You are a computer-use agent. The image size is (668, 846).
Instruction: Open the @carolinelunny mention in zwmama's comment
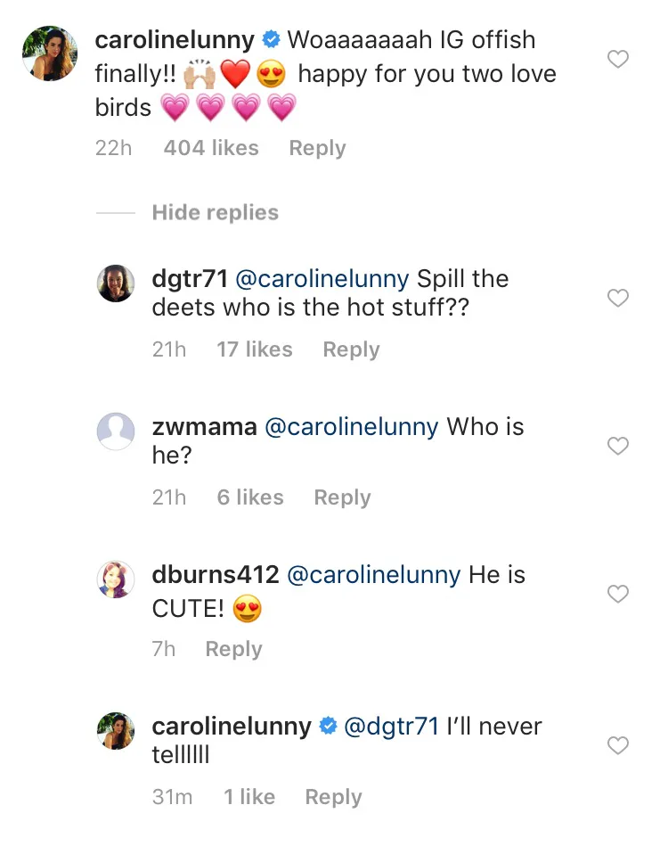point(352,426)
